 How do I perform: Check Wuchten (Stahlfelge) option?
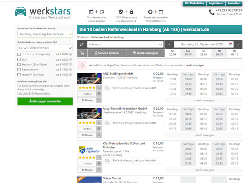[x=19, y=65]
